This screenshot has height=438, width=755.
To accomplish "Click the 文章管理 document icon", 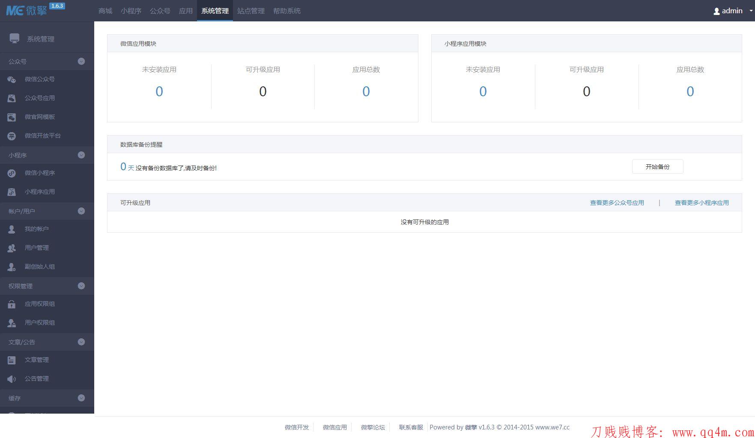I will [x=12, y=360].
